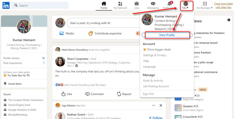Click the Search input field
Screen dimensions: 234x119
[x=40, y=5]
